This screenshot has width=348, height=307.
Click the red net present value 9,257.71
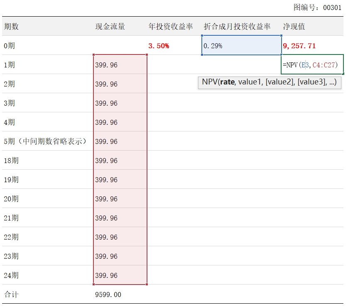pos(299,46)
